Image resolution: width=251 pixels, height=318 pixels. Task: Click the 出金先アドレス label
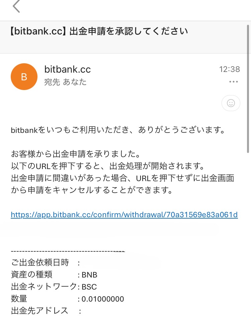click(x=39, y=311)
